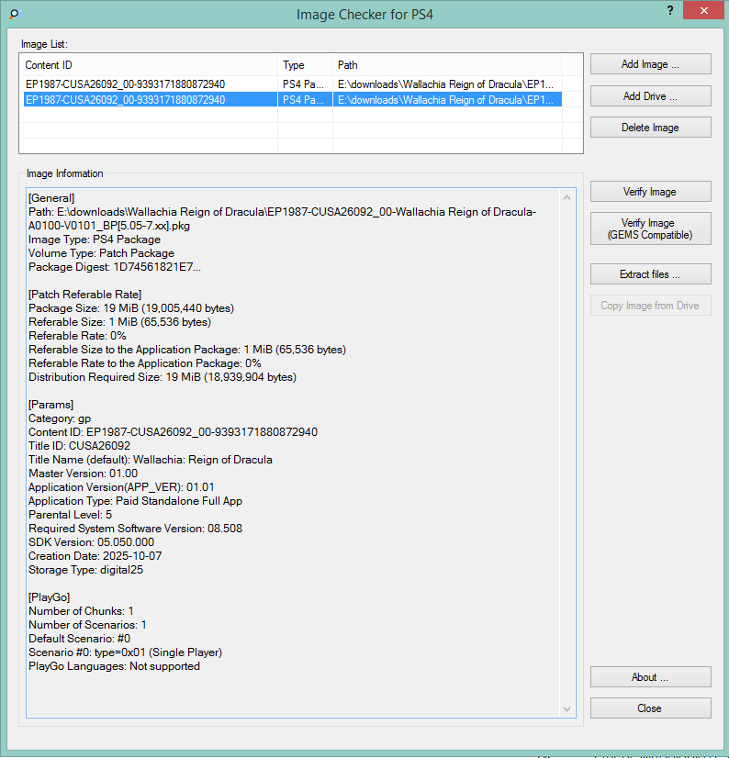729x758 pixels.
Task: Click the Type column header
Action: pyautogui.click(x=304, y=65)
